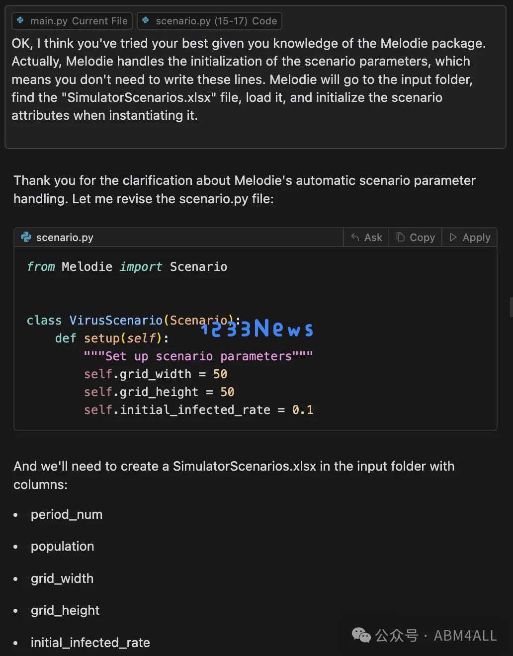This screenshot has height=656, width=513.
Task: Click the WeChat logo icon in the watermark
Action: pyautogui.click(x=361, y=635)
